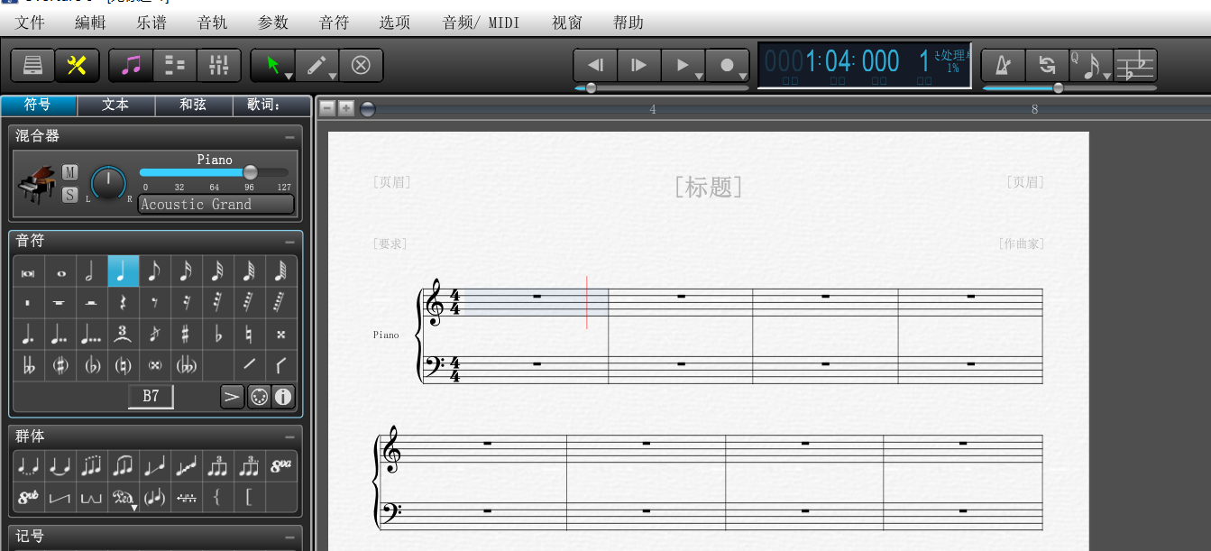Open the 音符 menu
This screenshot has width=1211, height=551.
coord(335,23)
